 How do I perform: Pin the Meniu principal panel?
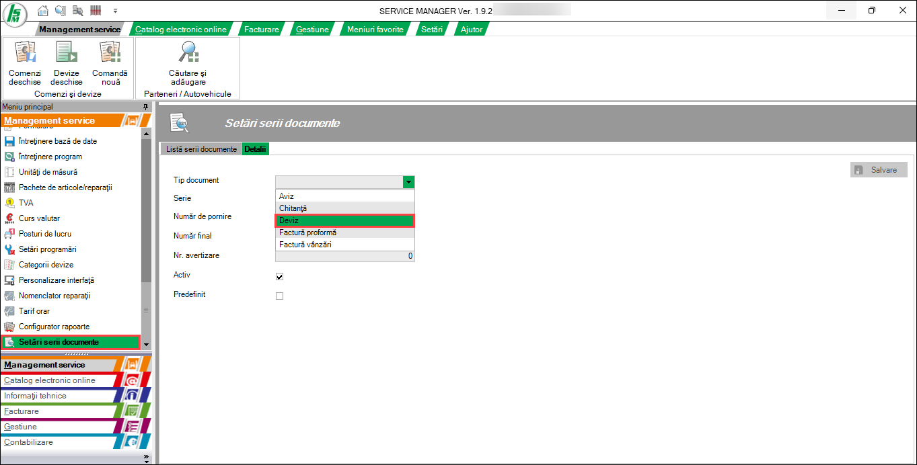coord(145,108)
